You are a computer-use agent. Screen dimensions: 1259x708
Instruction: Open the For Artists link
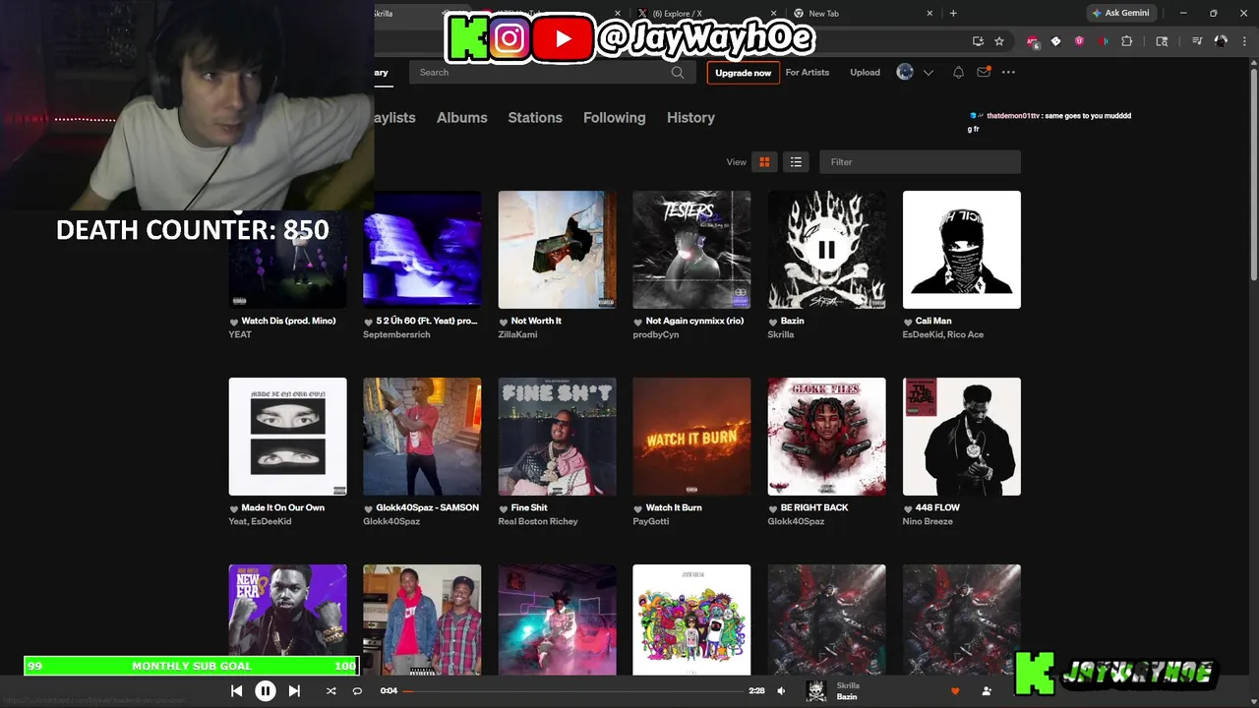pos(808,73)
